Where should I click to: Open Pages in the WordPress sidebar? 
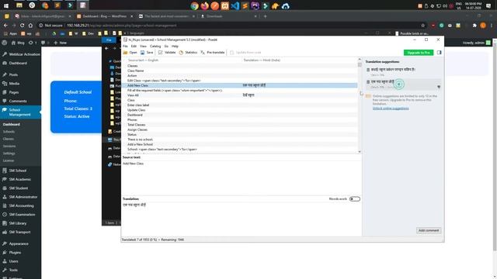[x=14, y=92]
